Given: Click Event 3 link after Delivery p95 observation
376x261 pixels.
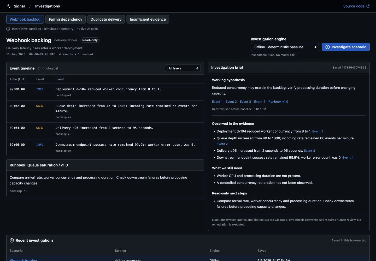Looking at the screenshot, I should pyautogui.click(x=309, y=151).
